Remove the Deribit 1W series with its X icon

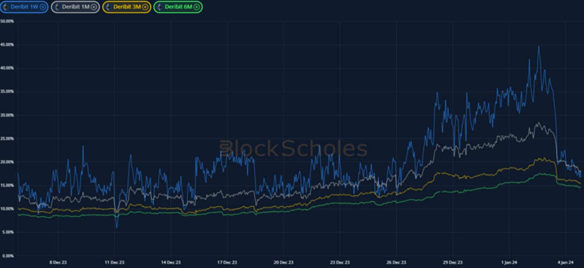(43, 7)
